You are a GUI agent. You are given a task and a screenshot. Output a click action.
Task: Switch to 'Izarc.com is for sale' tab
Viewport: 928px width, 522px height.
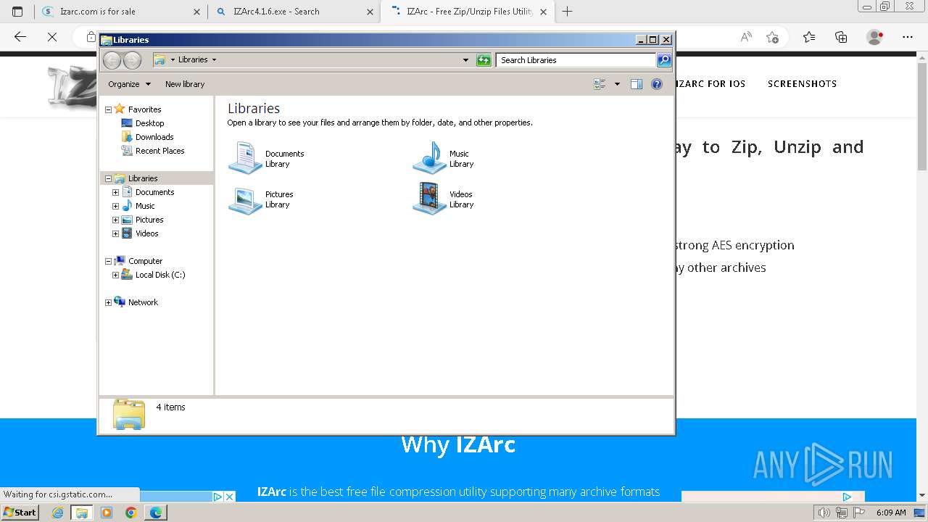coord(121,12)
